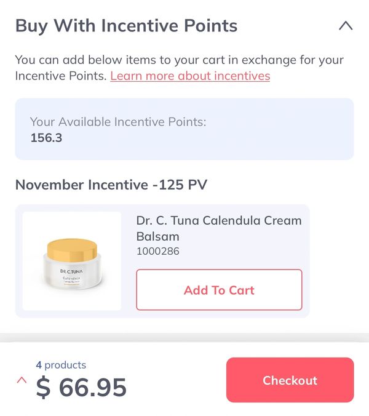The height and width of the screenshot is (416, 369).
Task: Click the word Balsam in the product name
Action: coord(157,237)
